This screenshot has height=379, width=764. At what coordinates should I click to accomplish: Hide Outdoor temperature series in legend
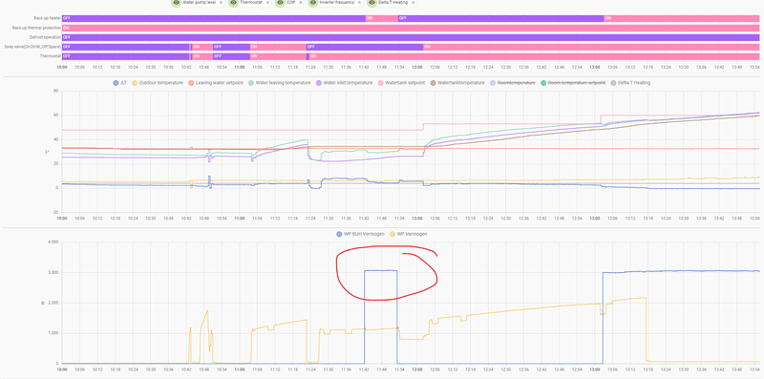click(x=158, y=83)
